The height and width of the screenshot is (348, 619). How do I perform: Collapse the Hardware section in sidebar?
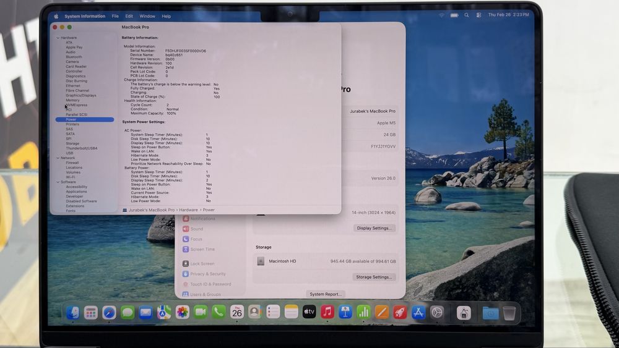[x=58, y=38]
